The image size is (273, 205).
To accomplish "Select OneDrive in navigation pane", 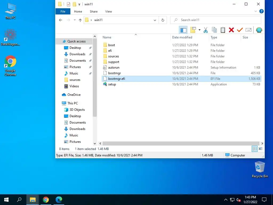I will (x=74, y=95).
